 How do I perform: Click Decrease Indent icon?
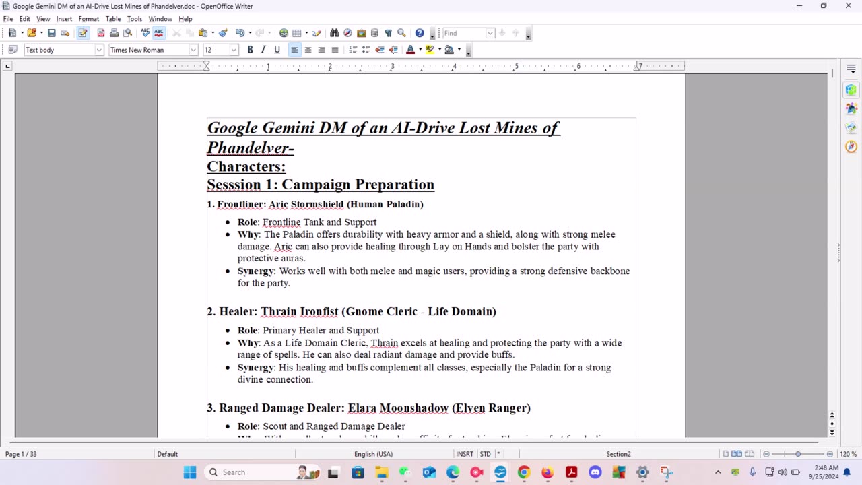380,50
